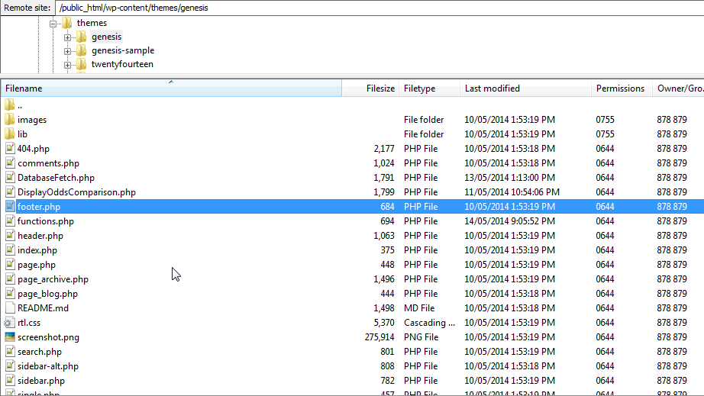Sort by Last modified column header

pyautogui.click(x=525, y=89)
